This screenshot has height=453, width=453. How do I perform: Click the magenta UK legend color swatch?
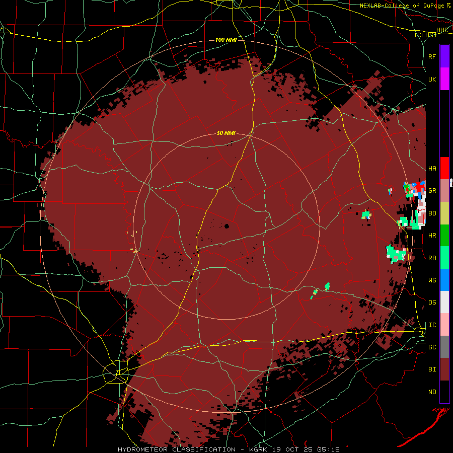(x=444, y=79)
